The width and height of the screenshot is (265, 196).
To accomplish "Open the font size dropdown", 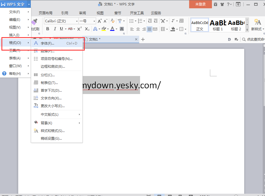I will (x=94, y=21).
